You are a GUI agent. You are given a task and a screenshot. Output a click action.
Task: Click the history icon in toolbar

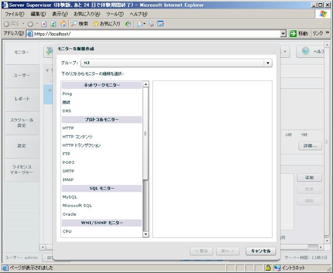pyautogui.click(x=128, y=24)
